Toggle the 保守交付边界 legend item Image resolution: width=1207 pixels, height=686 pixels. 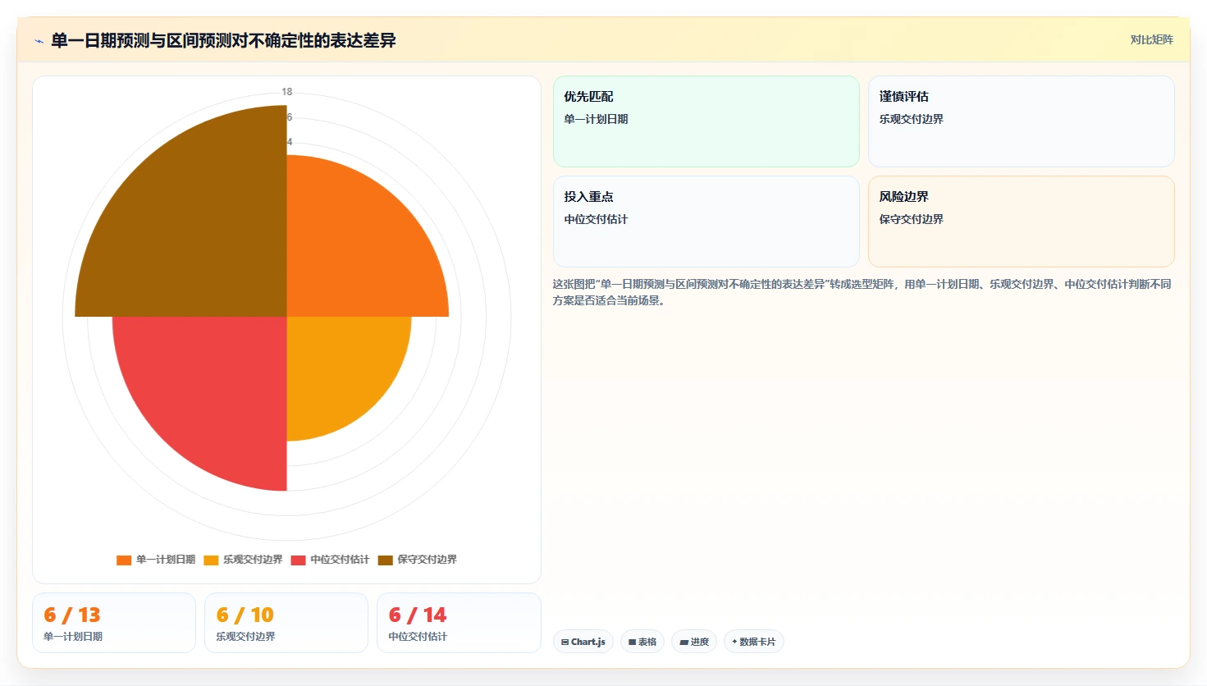(x=417, y=560)
